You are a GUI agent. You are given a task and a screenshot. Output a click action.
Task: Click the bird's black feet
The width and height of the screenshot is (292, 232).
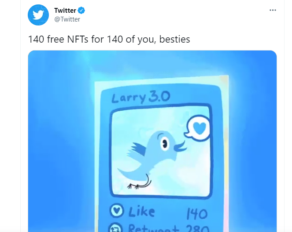click(134, 186)
